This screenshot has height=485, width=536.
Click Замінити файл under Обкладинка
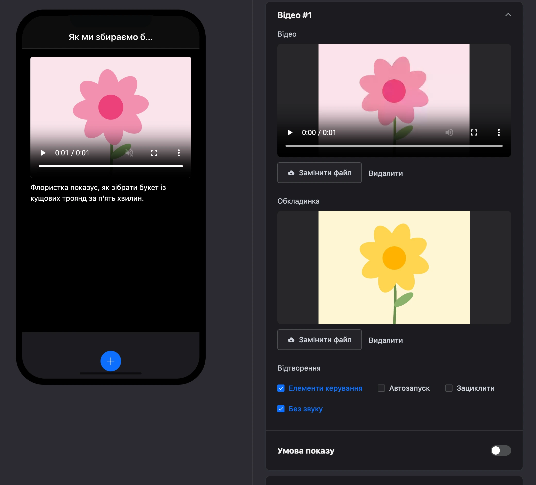(x=319, y=340)
